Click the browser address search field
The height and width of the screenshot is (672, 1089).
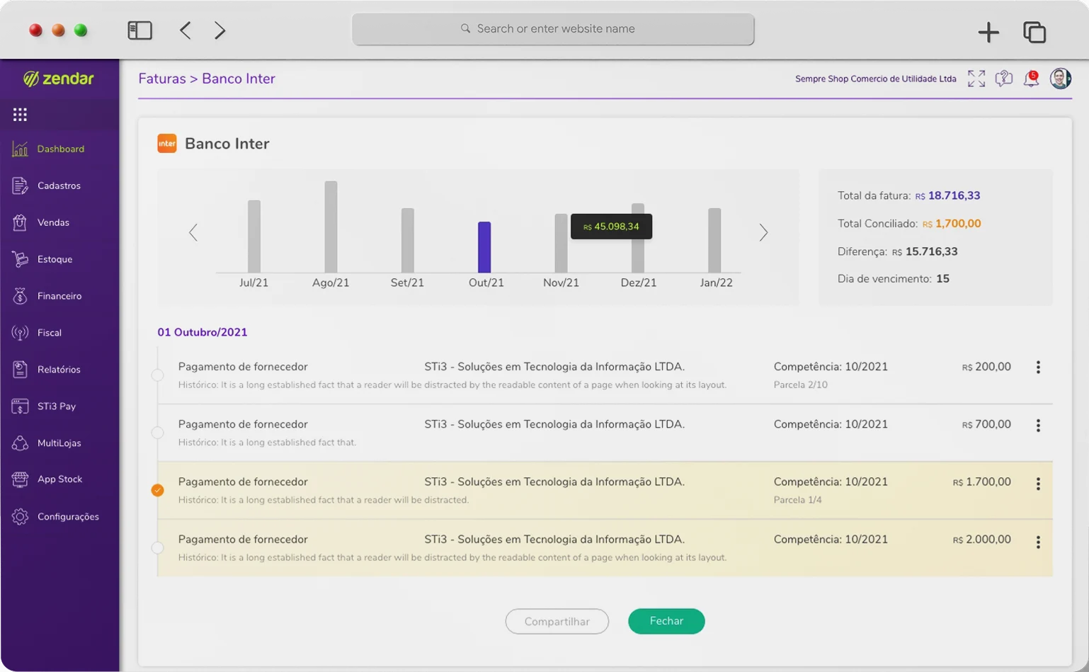pyautogui.click(x=553, y=29)
